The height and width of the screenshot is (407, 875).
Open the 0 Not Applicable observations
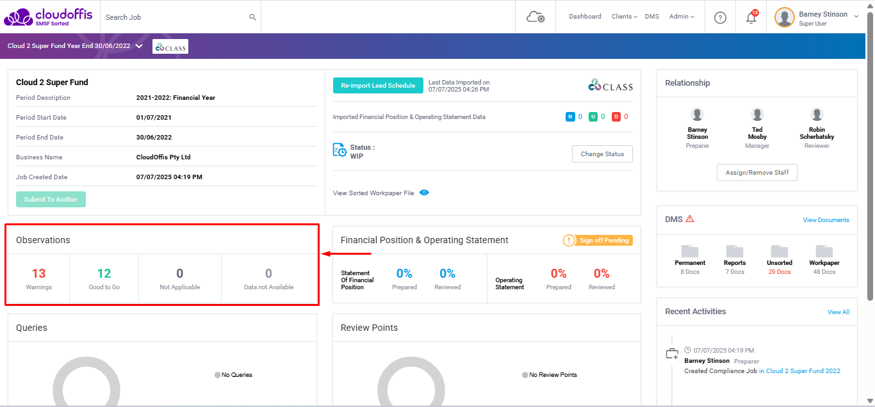[x=180, y=278]
